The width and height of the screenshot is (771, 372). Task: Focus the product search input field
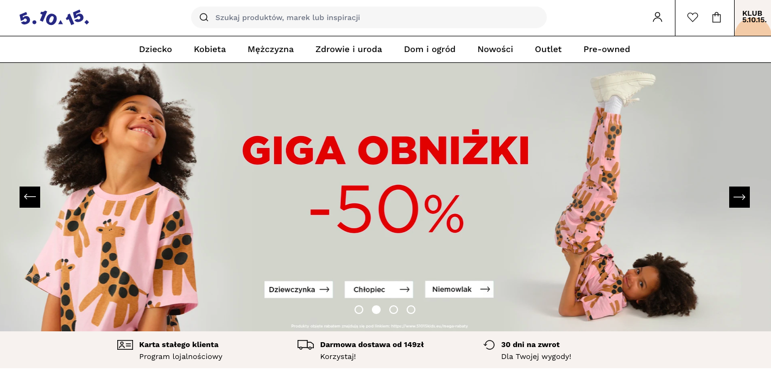coord(369,17)
